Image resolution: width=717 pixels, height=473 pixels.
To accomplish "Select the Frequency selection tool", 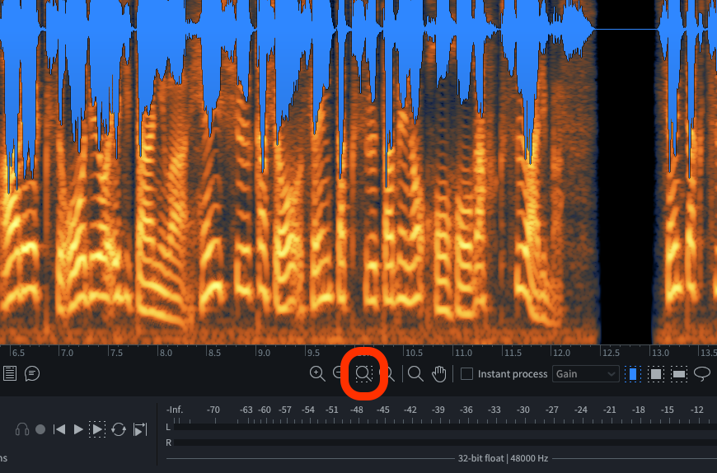I will (679, 374).
